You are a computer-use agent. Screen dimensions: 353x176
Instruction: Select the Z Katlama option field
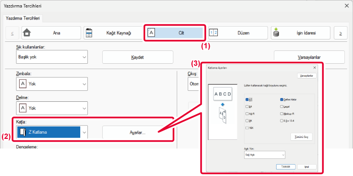click(49, 132)
